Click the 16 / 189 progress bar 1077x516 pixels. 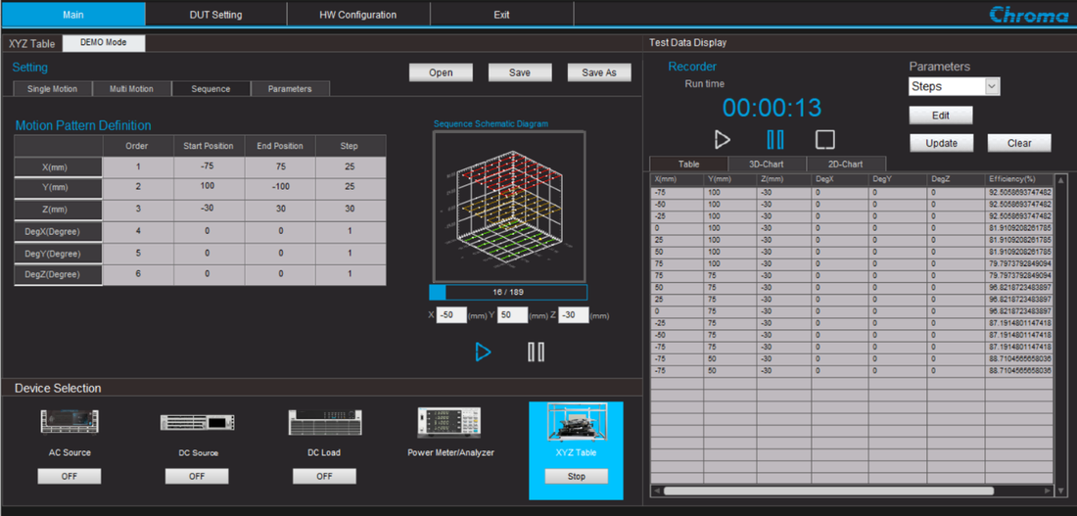pos(508,292)
